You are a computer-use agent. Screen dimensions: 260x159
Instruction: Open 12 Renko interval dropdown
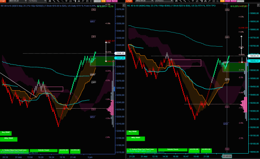[x=37, y=1]
